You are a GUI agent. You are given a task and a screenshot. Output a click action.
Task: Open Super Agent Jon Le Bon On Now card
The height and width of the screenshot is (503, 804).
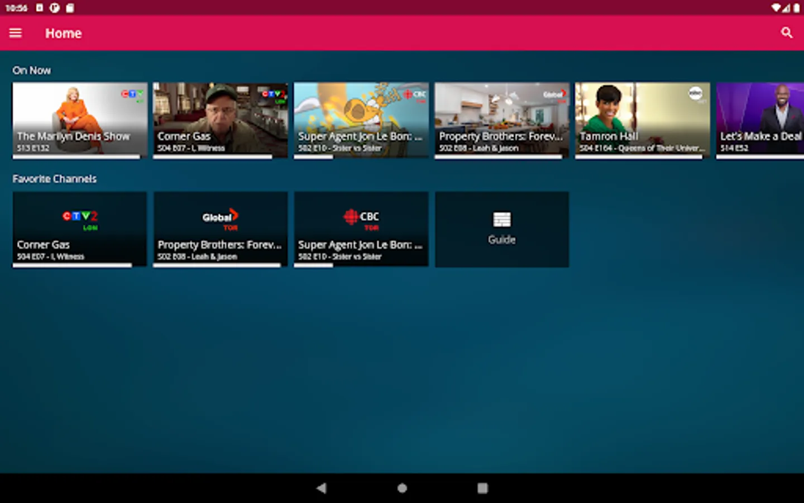coord(361,120)
